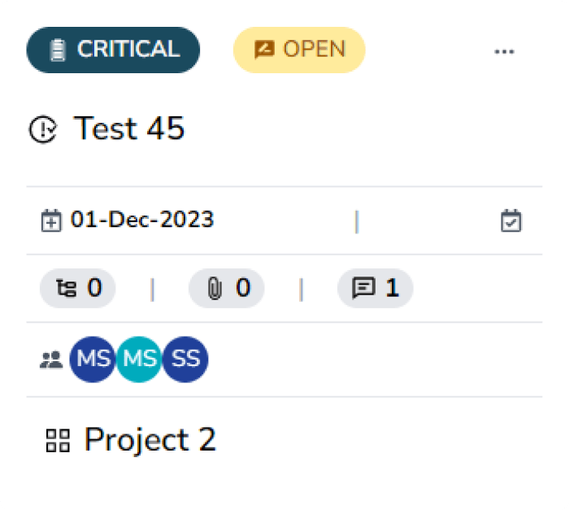Click the clock icon beside Test 45
Image resolution: width=569 pixels, height=510 pixels.
(42, 130)
